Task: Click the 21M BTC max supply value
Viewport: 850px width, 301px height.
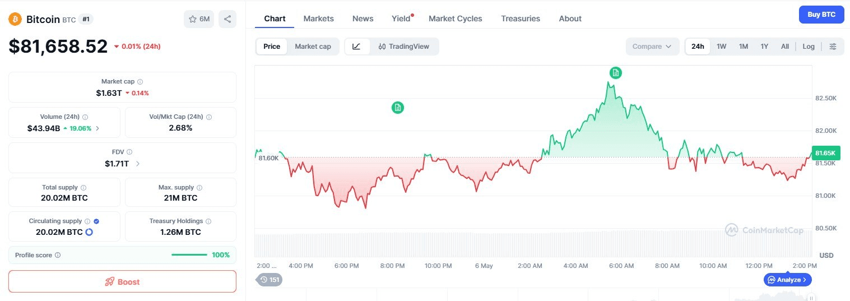Action: point(180,198)
